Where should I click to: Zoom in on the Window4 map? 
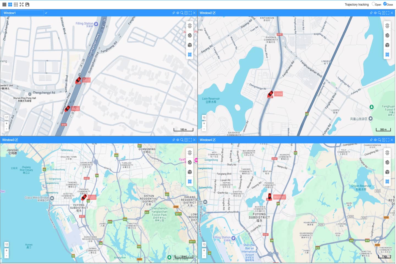point(204,251)
